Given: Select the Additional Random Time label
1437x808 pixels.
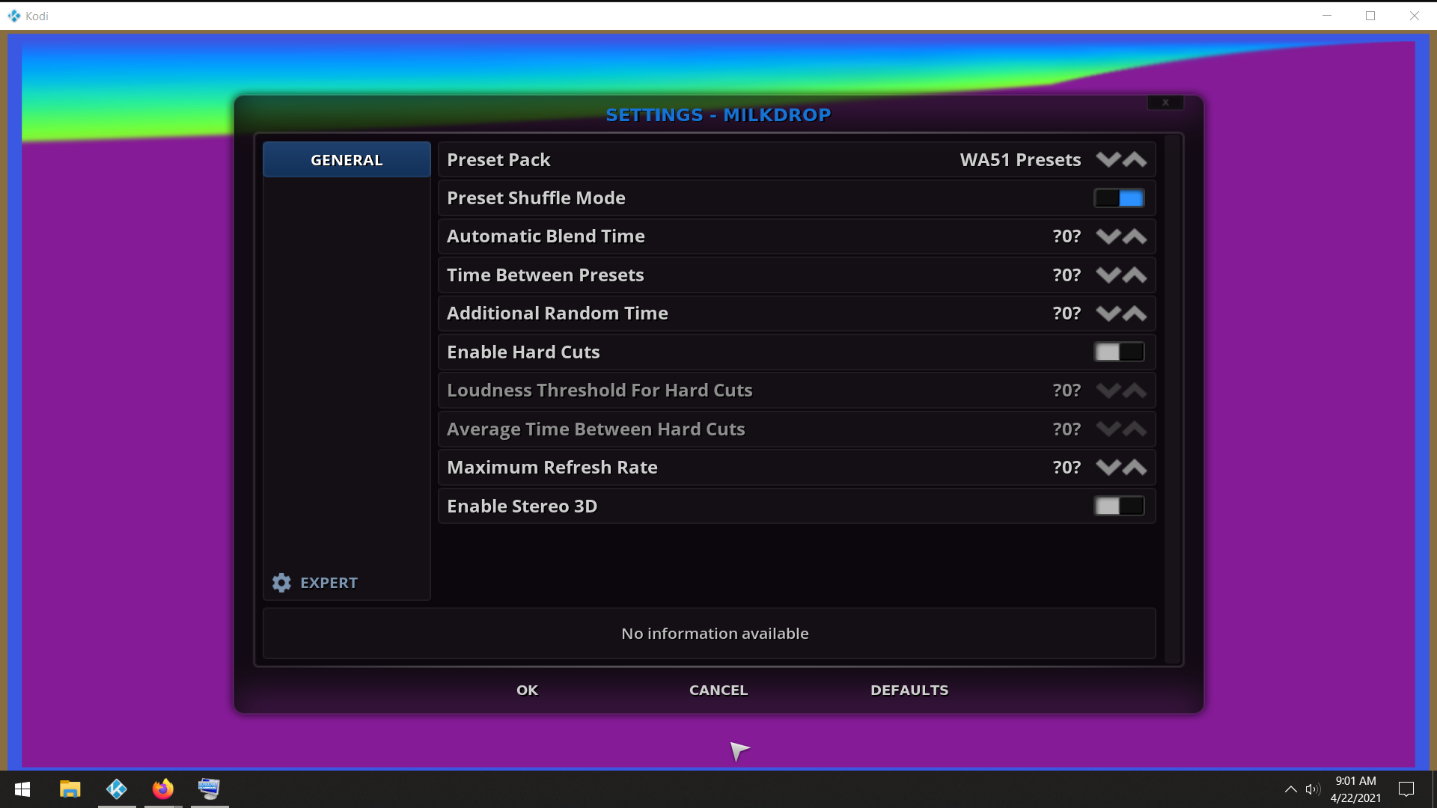Looking at the screenshot, I should tap(558, 313).
